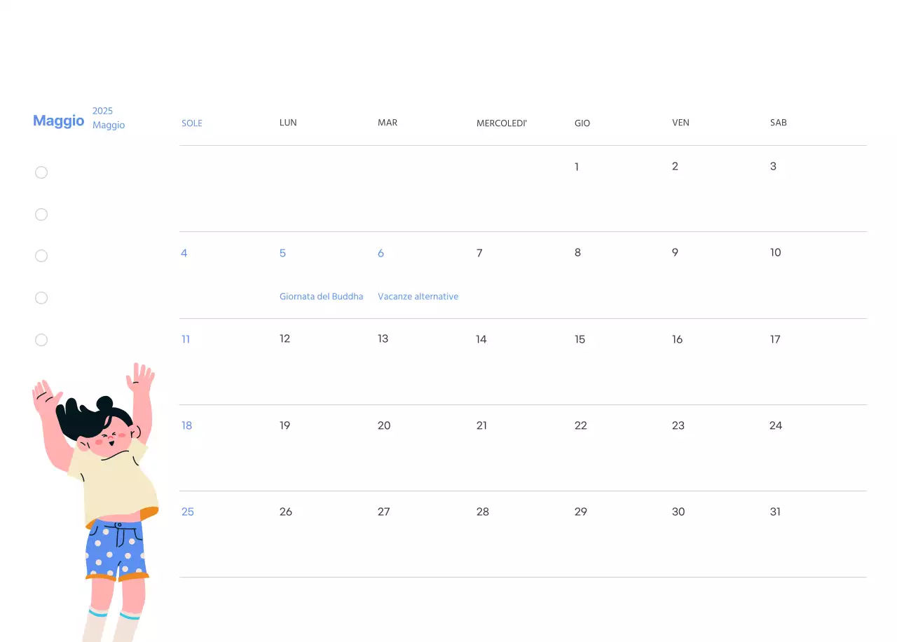
Task: Open Sunday date 11
Action: 186,339
